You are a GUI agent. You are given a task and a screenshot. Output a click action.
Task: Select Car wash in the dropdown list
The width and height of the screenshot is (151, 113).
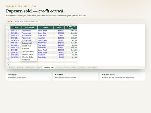tap(29, 49)
